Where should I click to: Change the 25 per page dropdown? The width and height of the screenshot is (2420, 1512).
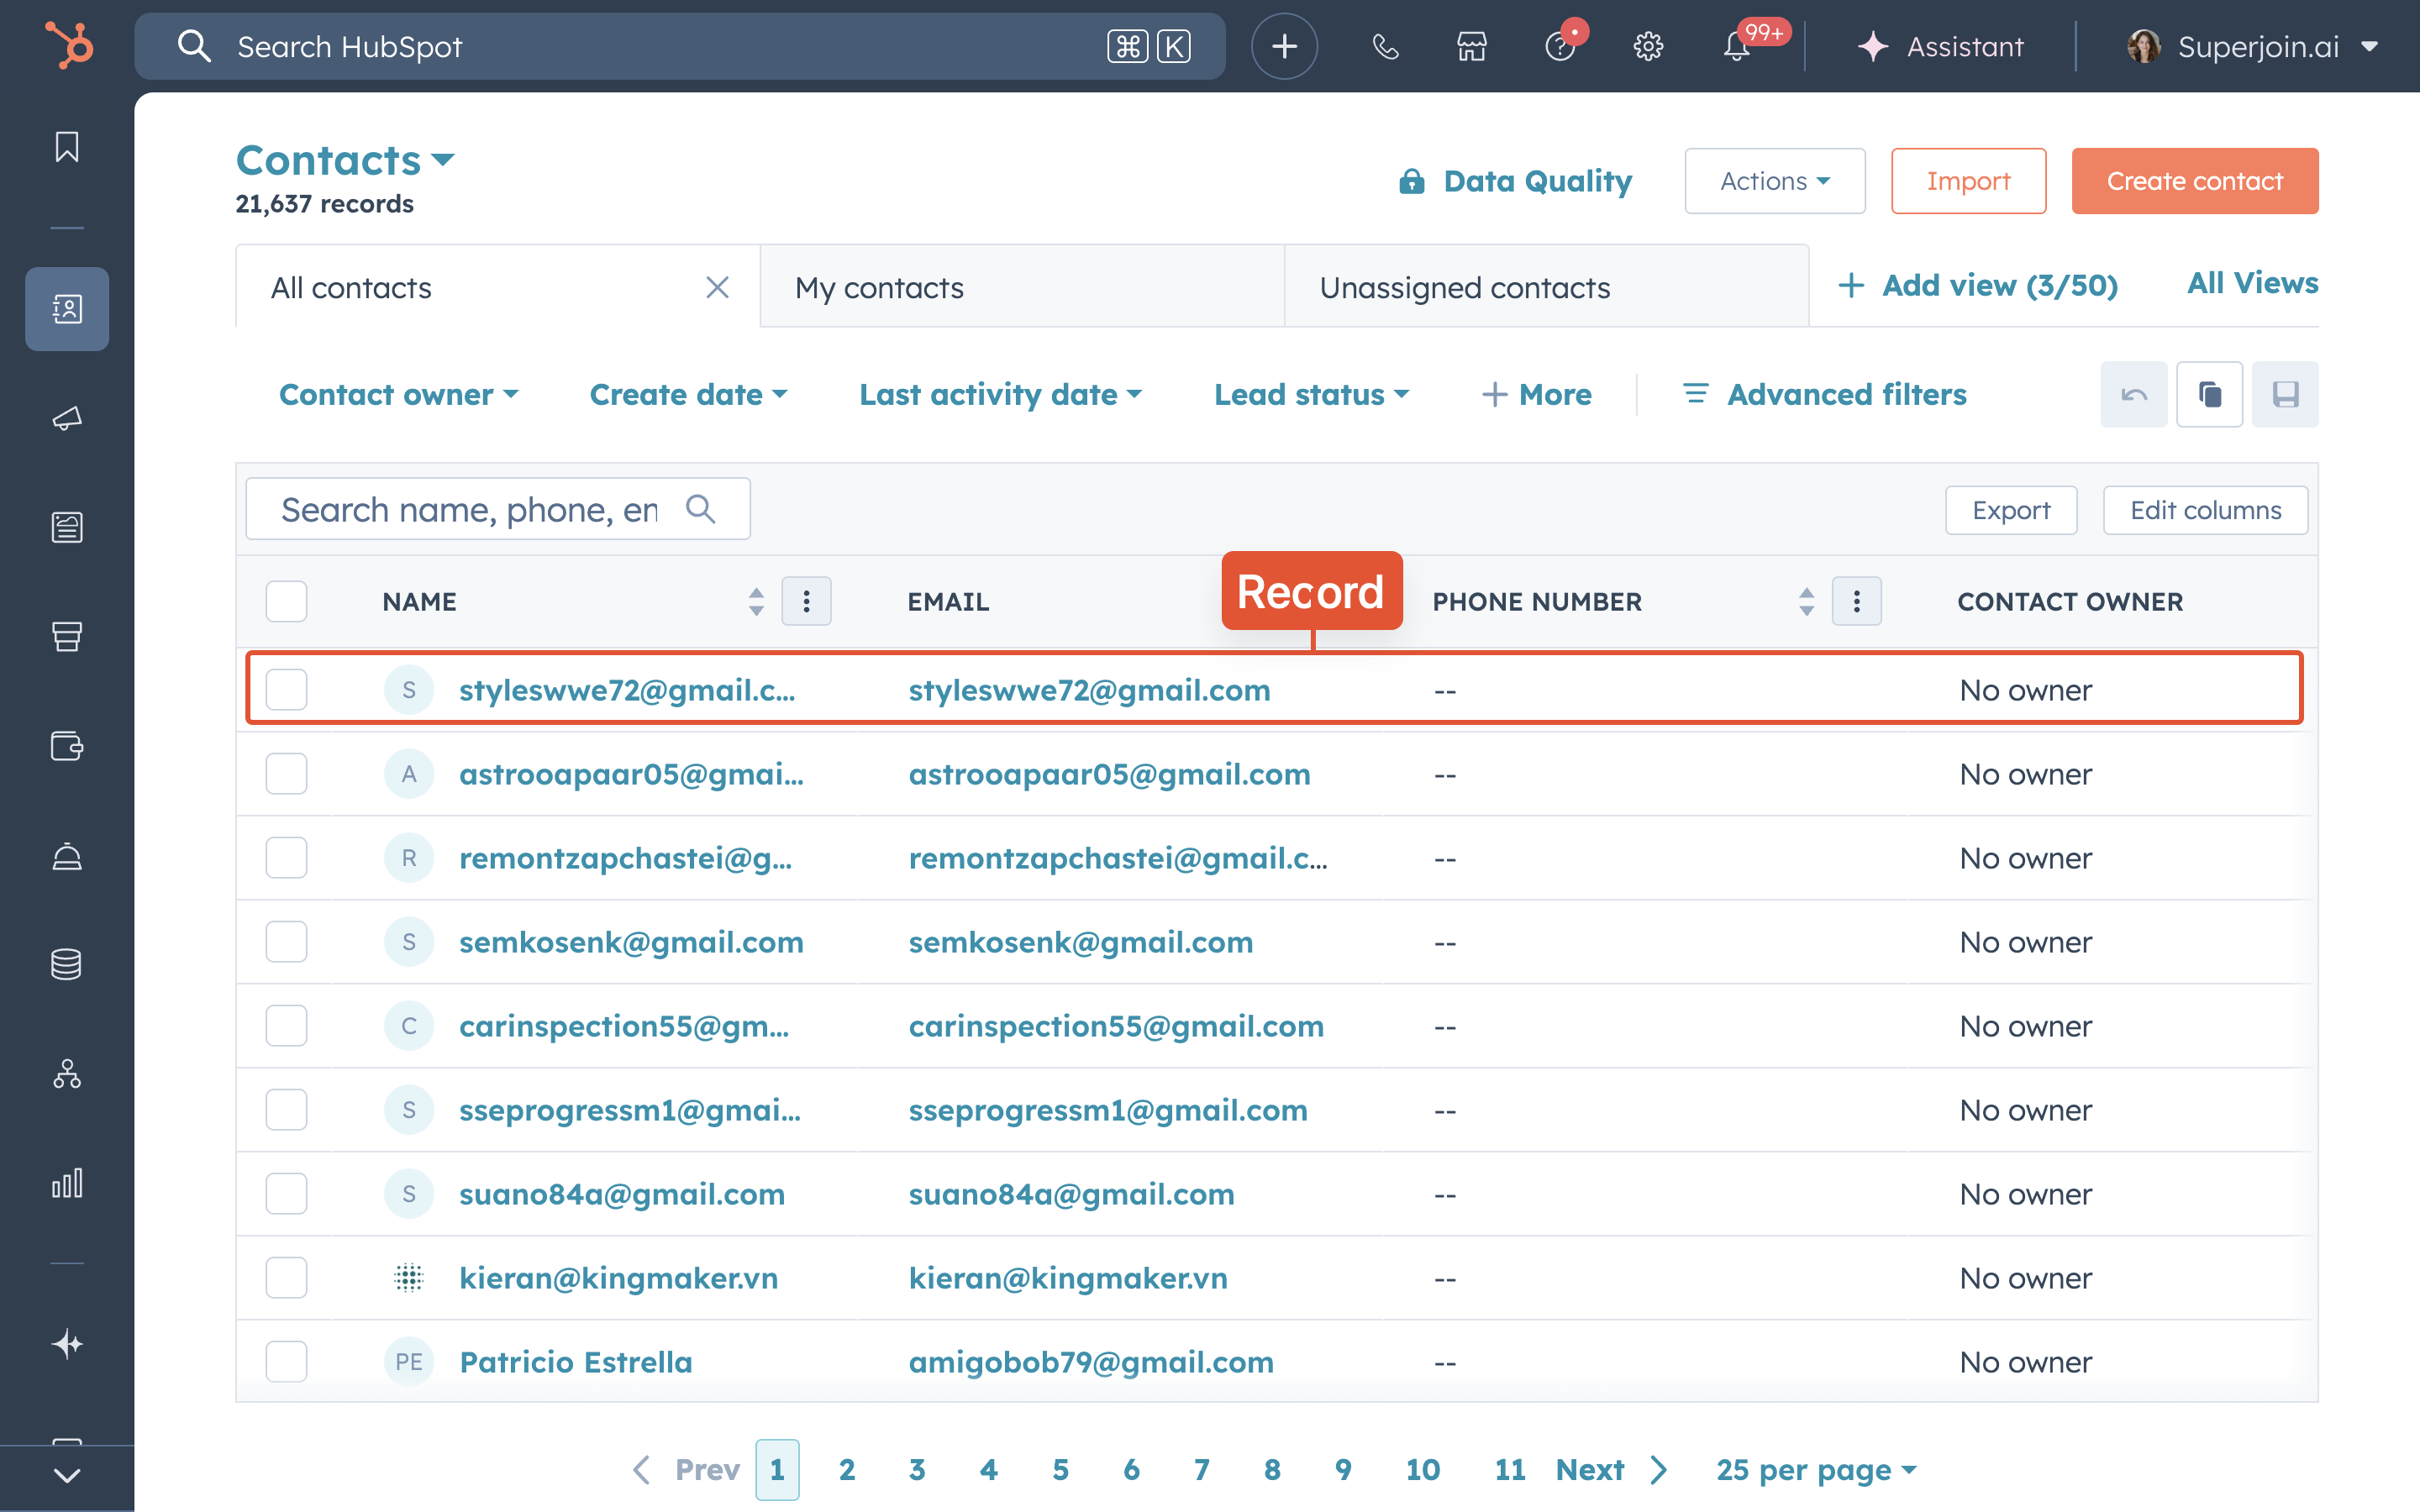tap(1815, 1469)
